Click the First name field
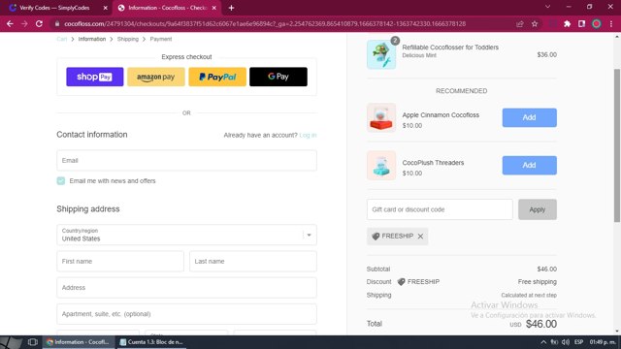Image resolution: width=621 pixels, height=349 pixels. click(x=120, y=261)
